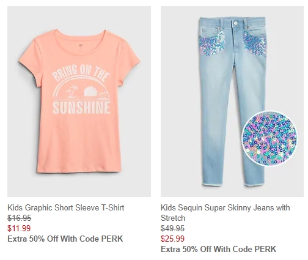Screen dimensions: 308x260
Task: Open the pink sunshine T-shirt product image
Action: [79, 102]
